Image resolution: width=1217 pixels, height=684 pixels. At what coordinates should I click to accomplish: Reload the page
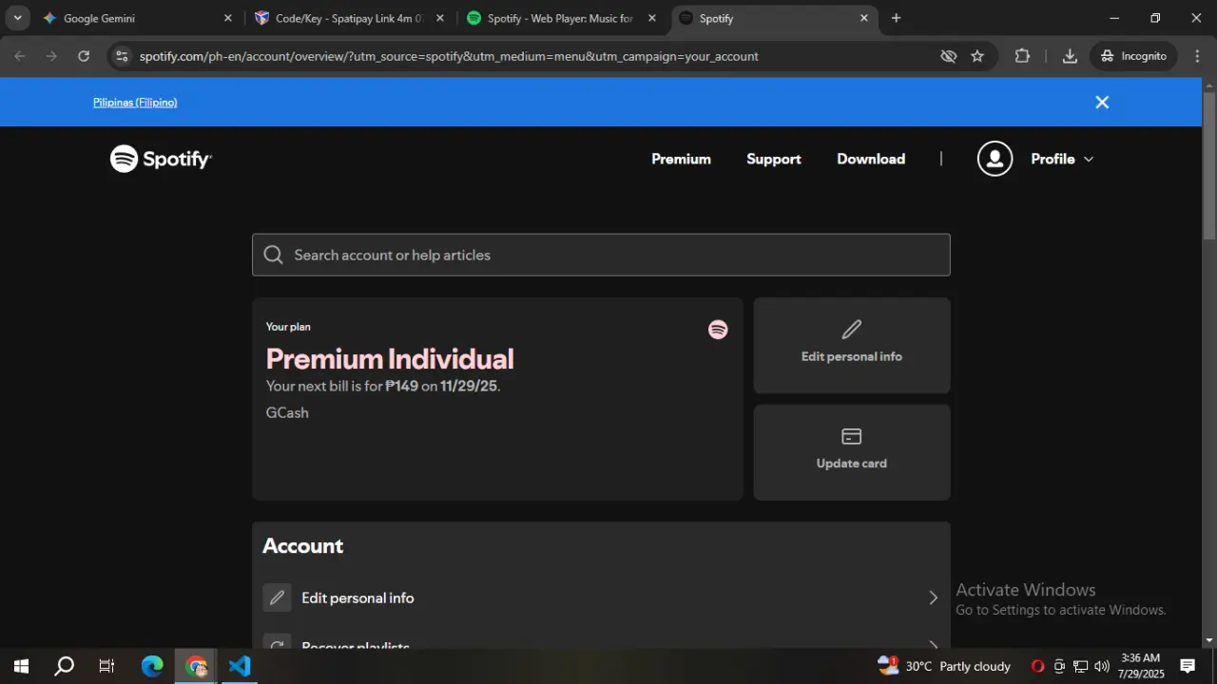tap(84, 56)
